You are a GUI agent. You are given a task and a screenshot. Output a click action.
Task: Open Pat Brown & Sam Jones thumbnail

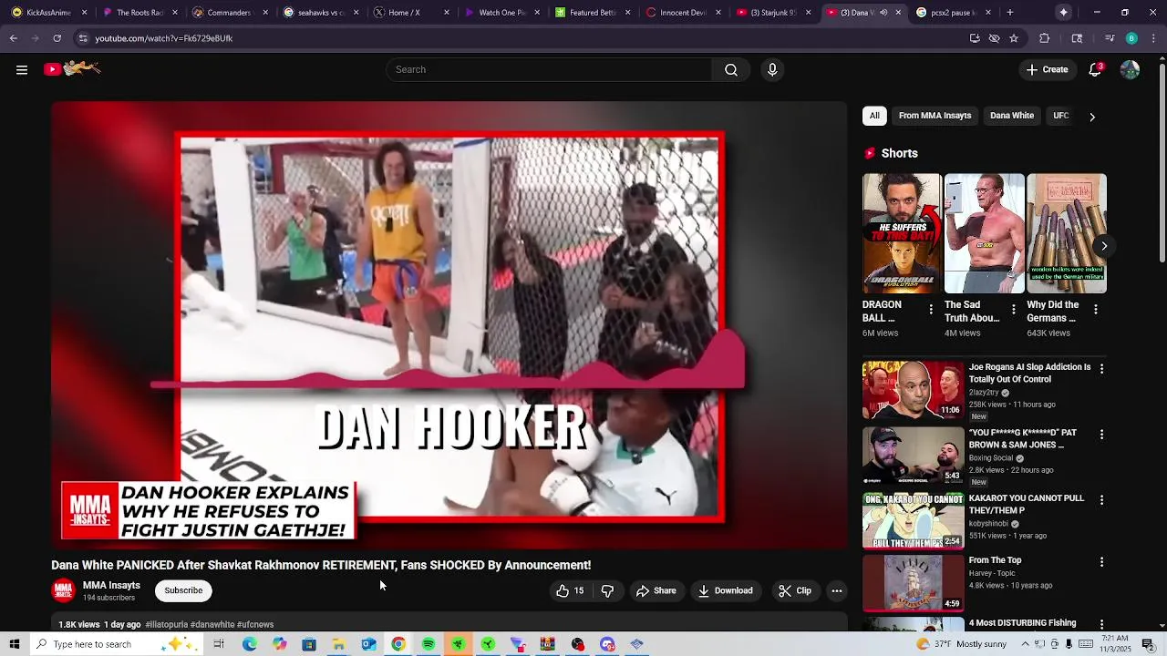(x=913, y=455)
